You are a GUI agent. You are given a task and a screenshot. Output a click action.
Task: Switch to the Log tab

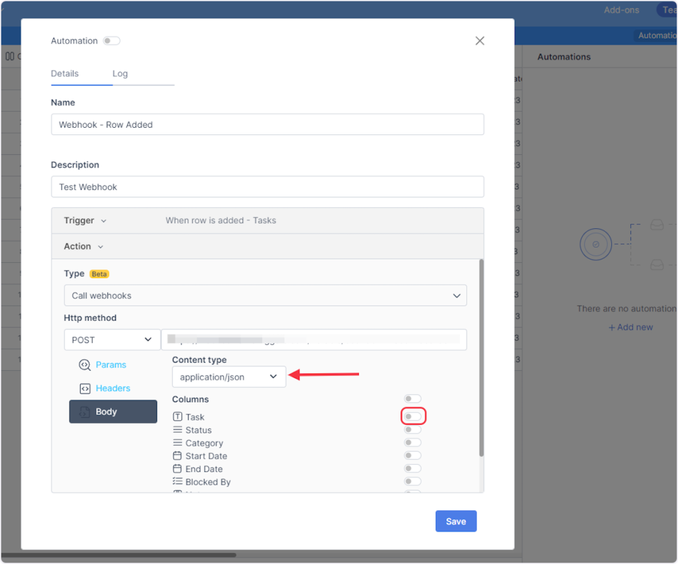point(120,73)
